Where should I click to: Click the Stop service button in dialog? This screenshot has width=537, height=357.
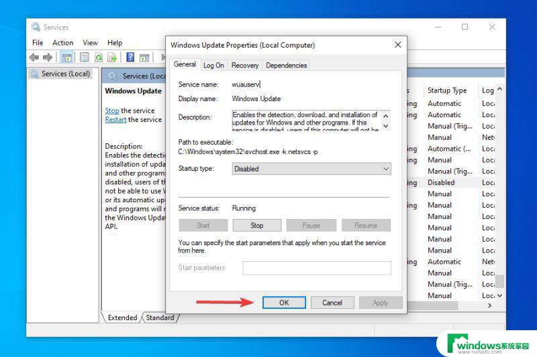(257, 225)
